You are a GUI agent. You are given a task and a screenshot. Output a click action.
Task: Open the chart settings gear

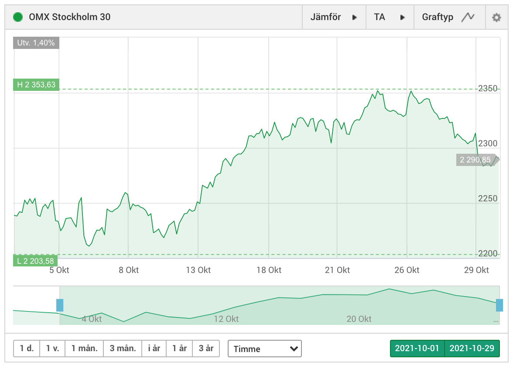(x=496, y=17)
